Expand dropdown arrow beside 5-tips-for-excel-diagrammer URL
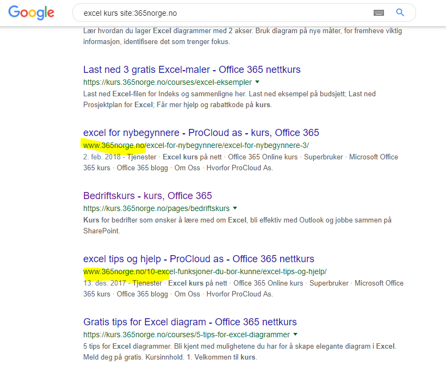Image resolution: width=446 pixels, height=365 pixels. pos(295,335)
